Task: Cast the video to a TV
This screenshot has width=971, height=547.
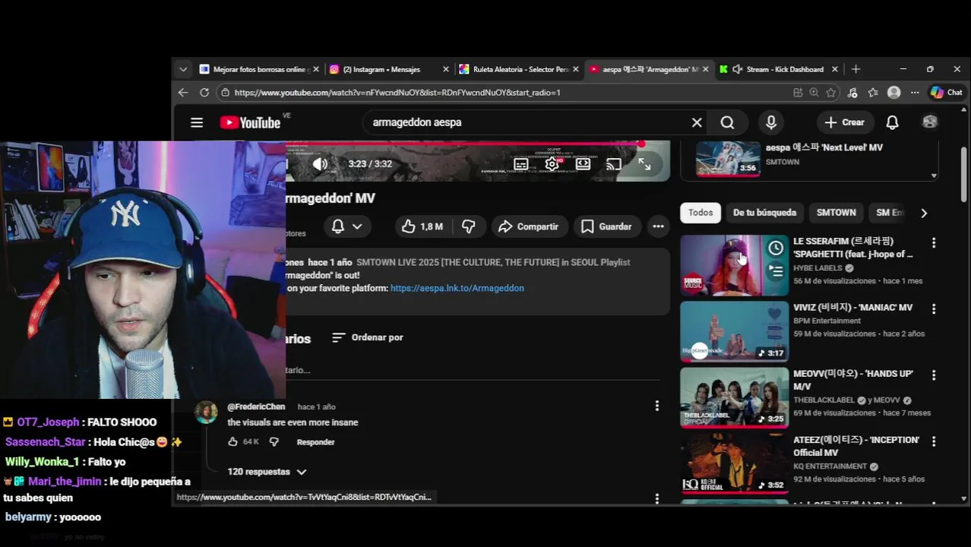Action: click(614, 164)
